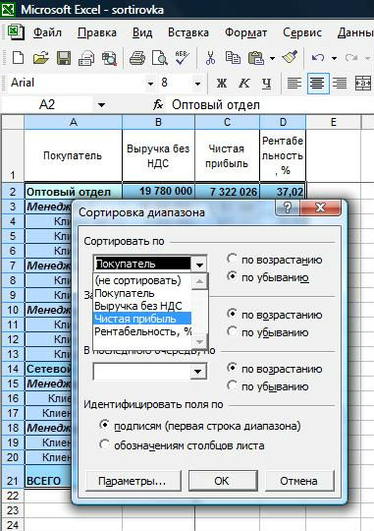This screenshot has height=531, width=374.
Task: Click the Copy icon
Action: pyautogui.click(x=233, y=58)
